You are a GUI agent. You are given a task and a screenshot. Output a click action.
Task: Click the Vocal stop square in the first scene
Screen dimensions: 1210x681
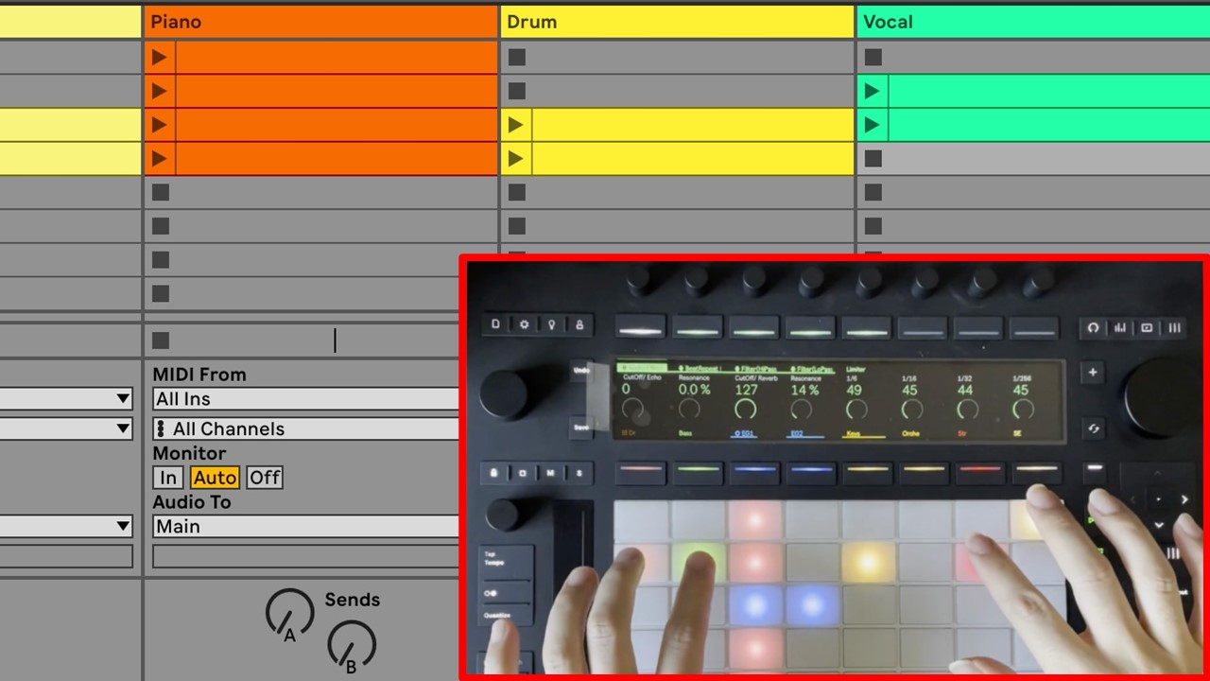873,57
